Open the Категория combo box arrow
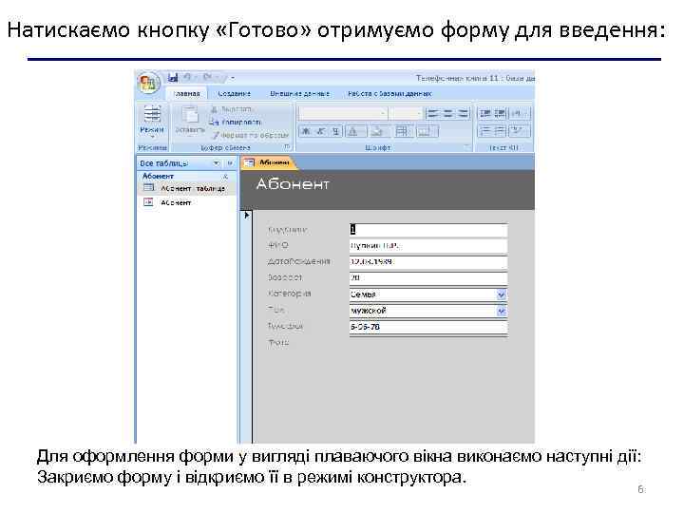This screenshot has height=513, width=684. pyautogui.click(x=502, y=294)
